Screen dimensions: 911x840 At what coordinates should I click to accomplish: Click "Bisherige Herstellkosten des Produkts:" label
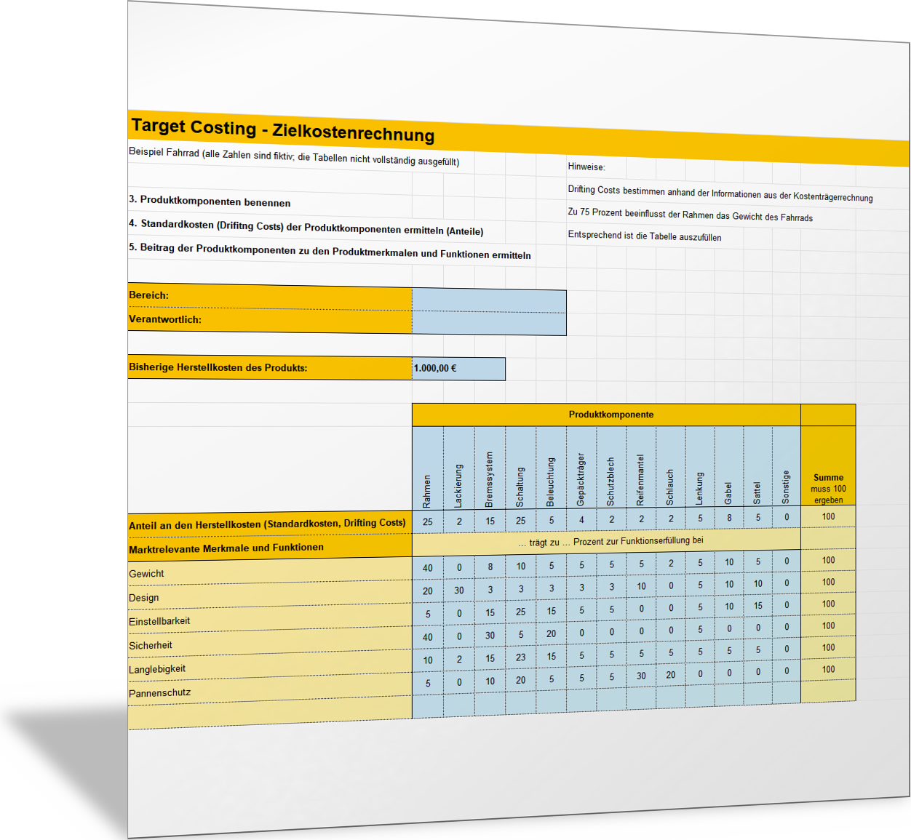pyautogui.click(x=270, y=368)
